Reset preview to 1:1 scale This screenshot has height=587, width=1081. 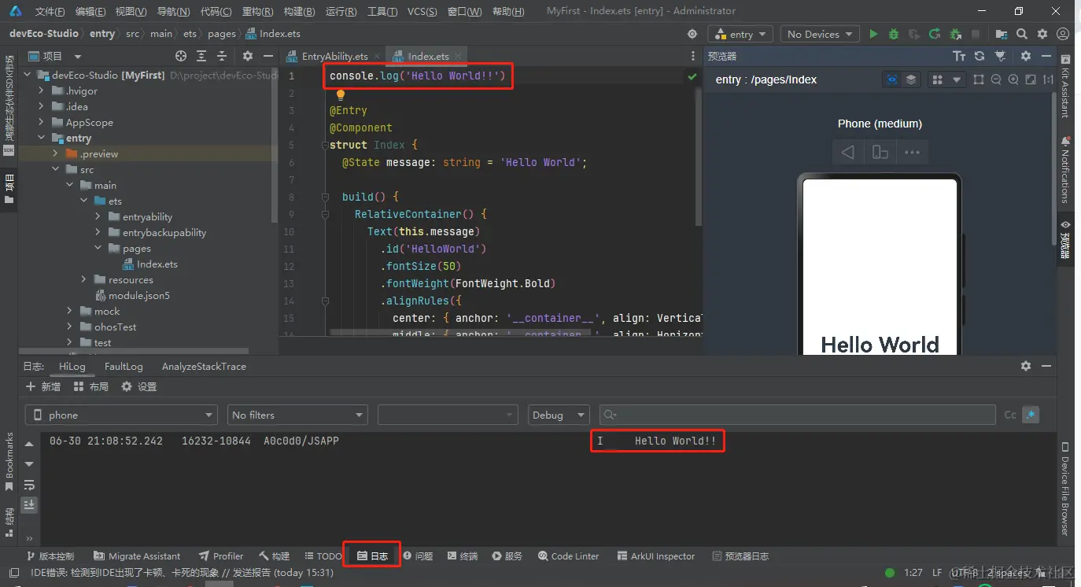point(1047,79)
